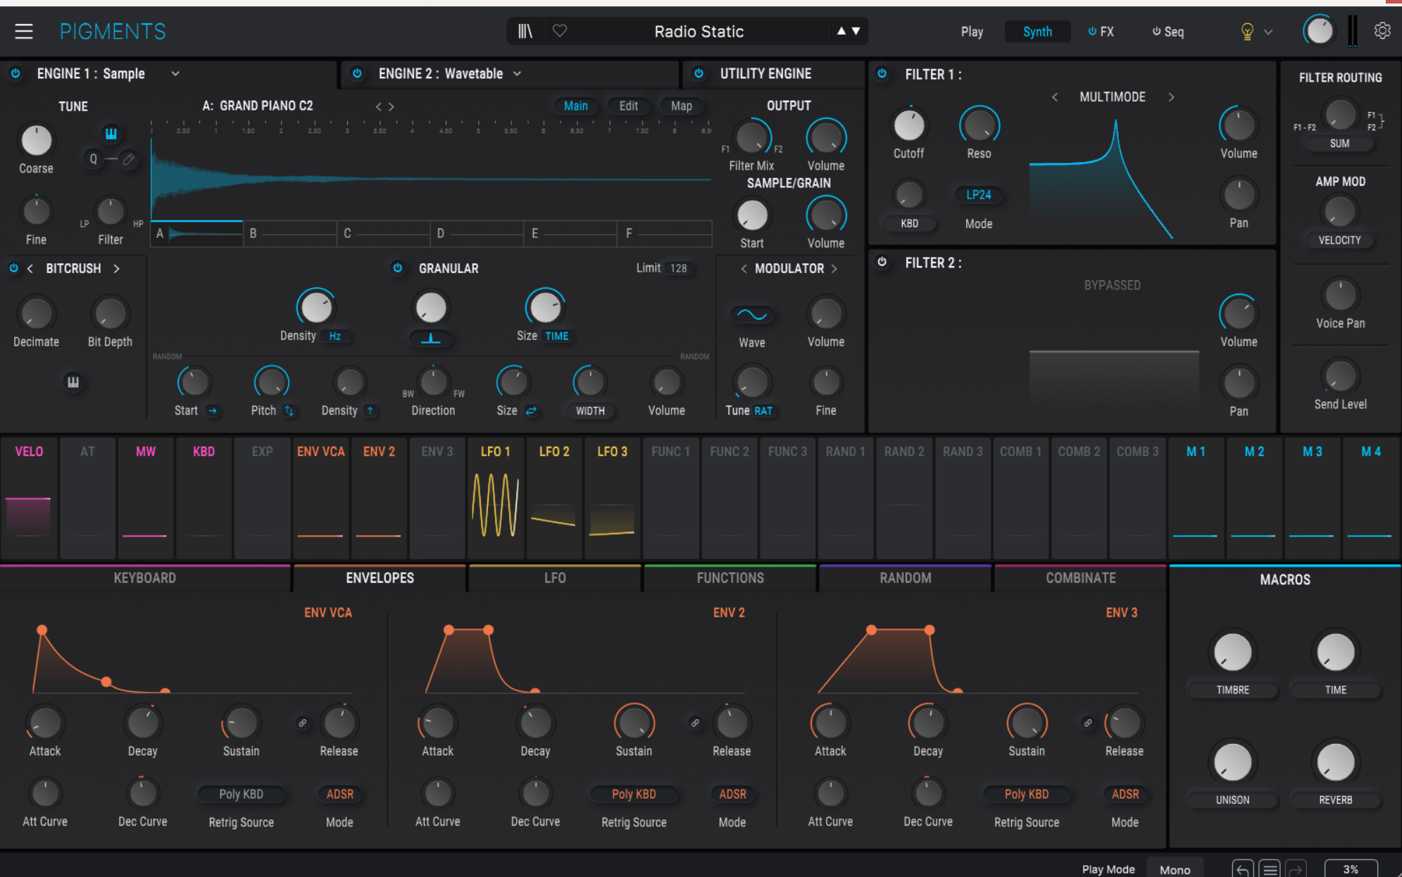
Task: Click the WIDTH button in Granular
Action: click(x=590, y=411)
